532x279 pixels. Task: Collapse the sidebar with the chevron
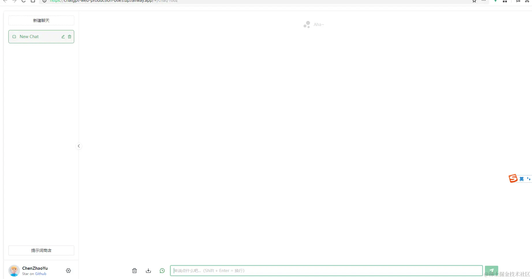pyautogui.click(x=79, y=146)
